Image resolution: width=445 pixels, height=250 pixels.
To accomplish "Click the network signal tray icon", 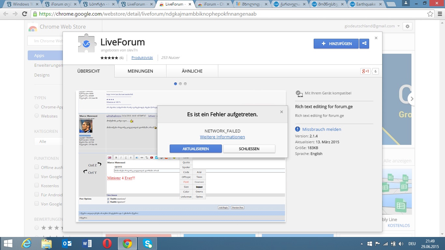I will tap(385, 243).
